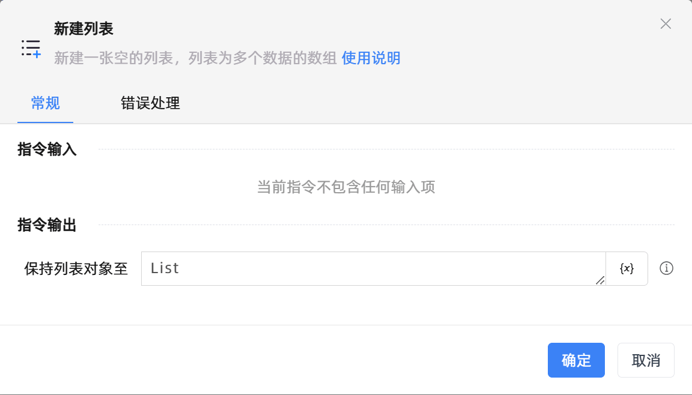Click the 新建列表 dialog title

(83, 28)
